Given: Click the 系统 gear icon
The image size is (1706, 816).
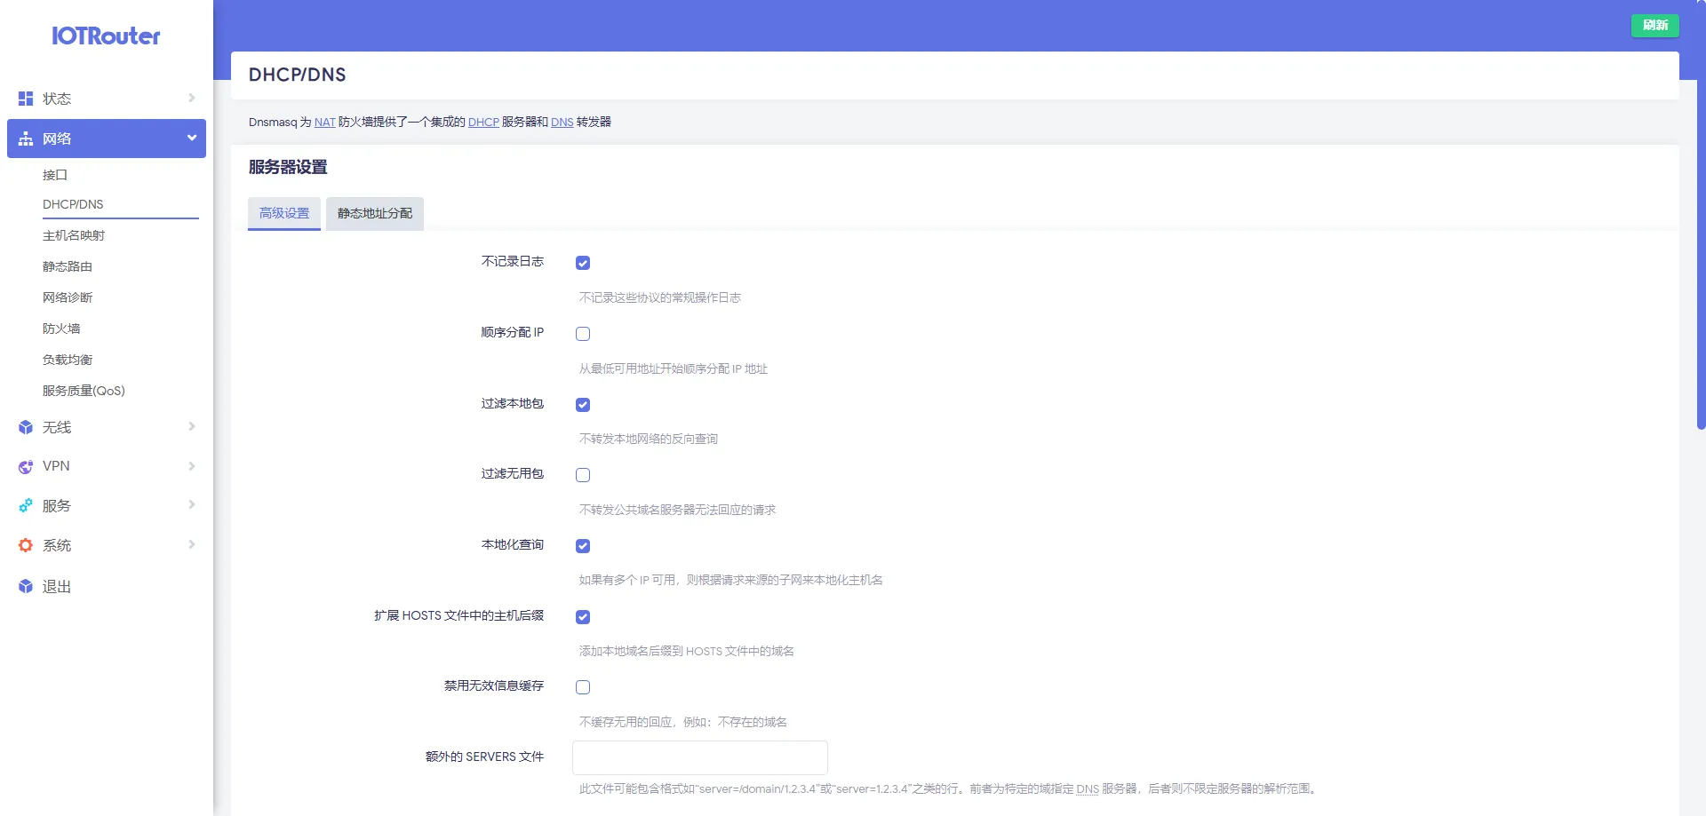Looking at the screenshot, I should coord(26,545).
